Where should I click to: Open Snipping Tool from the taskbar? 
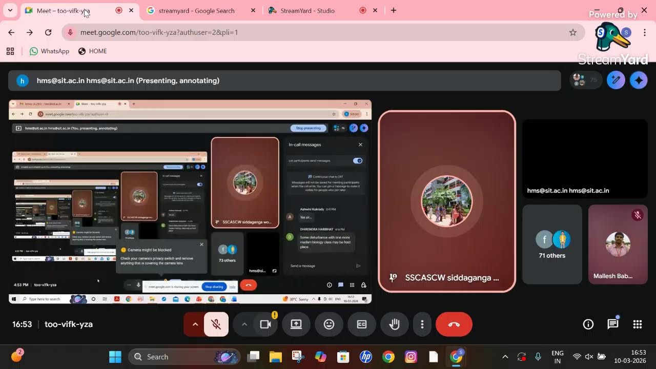click(x=298, y=357)
